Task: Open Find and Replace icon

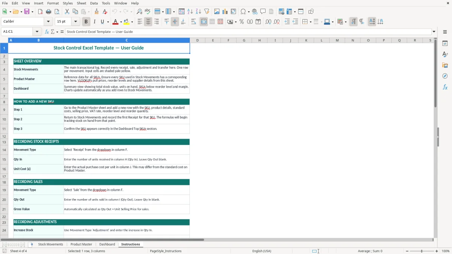Action: click(139, 12)
